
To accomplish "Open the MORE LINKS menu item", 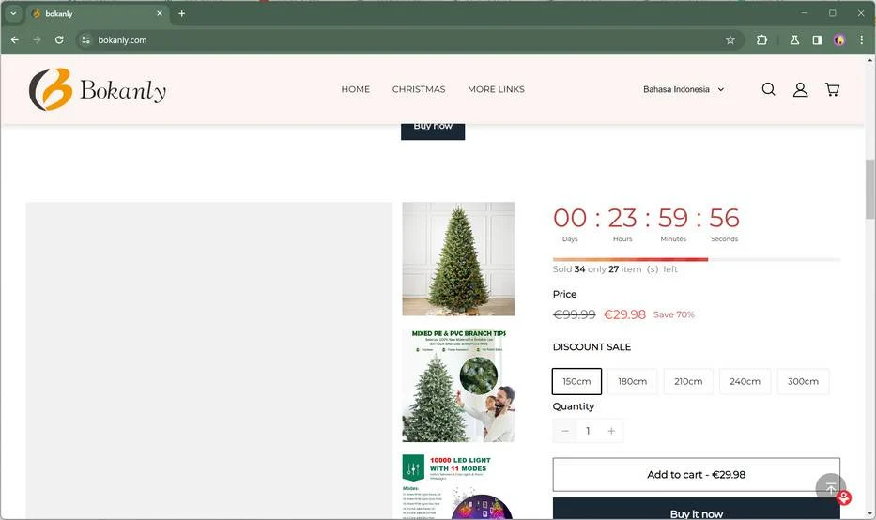I will click(496, 89).
